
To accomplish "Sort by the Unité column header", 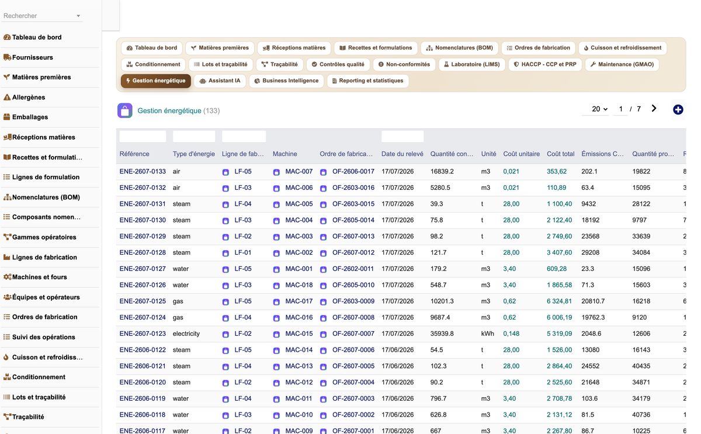I will coord(489,154).
